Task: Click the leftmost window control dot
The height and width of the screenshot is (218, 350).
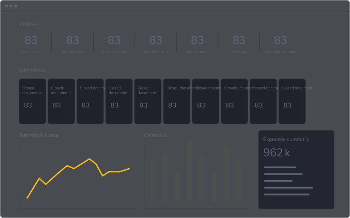Action: click(6, 6)
